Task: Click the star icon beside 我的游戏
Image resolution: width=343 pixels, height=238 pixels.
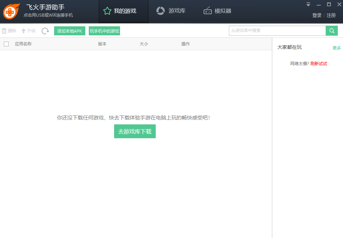Action: pos(107,11)
